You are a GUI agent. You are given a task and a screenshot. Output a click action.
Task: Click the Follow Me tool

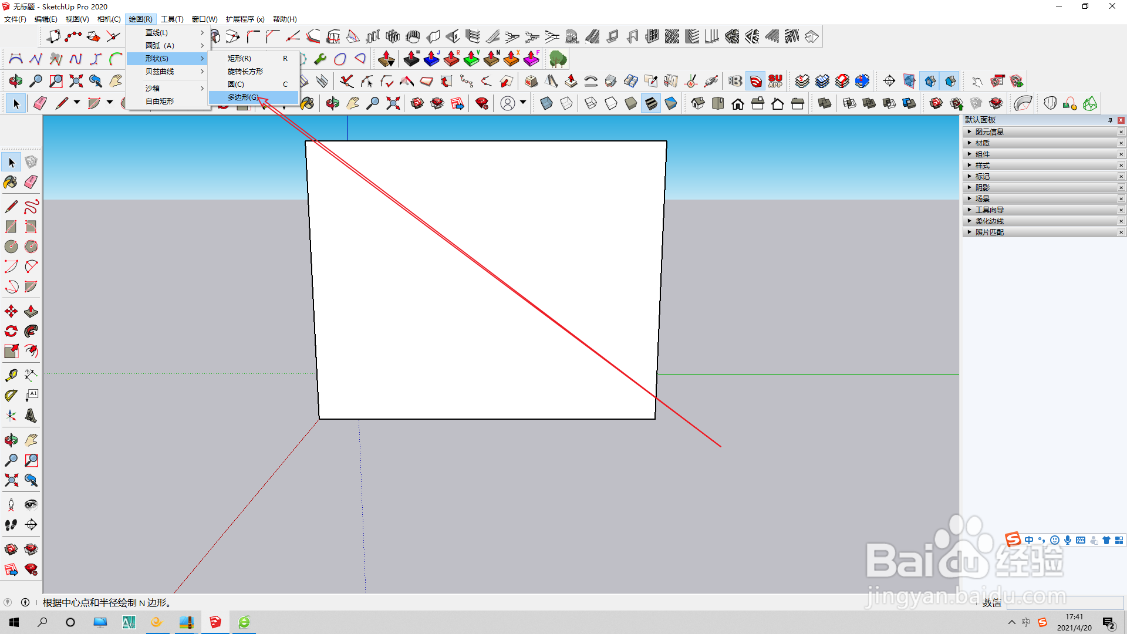point(31,332)
